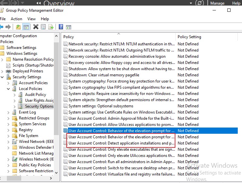This screenshot has height=183, width=242.
Task: Open the Help menu in editor
Action: (x=45, y=19)
